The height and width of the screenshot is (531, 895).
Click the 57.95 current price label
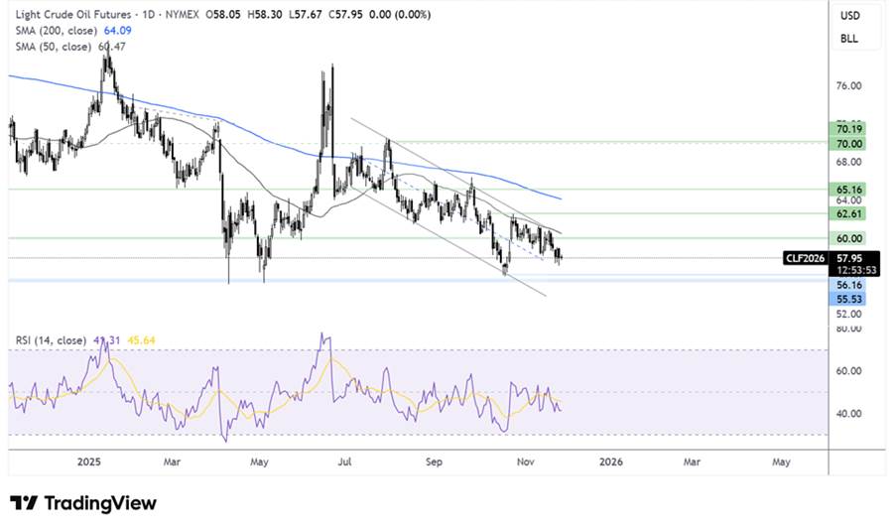(849, 257)
